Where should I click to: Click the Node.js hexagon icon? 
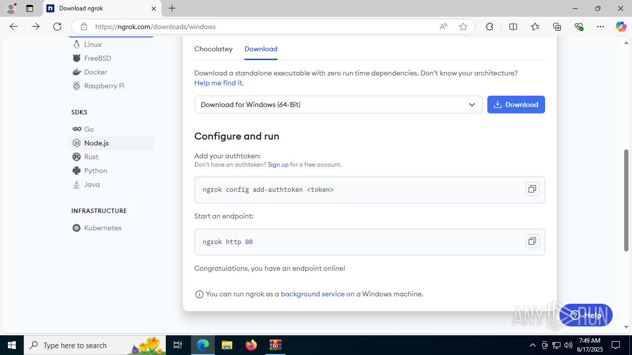[77, 143]
